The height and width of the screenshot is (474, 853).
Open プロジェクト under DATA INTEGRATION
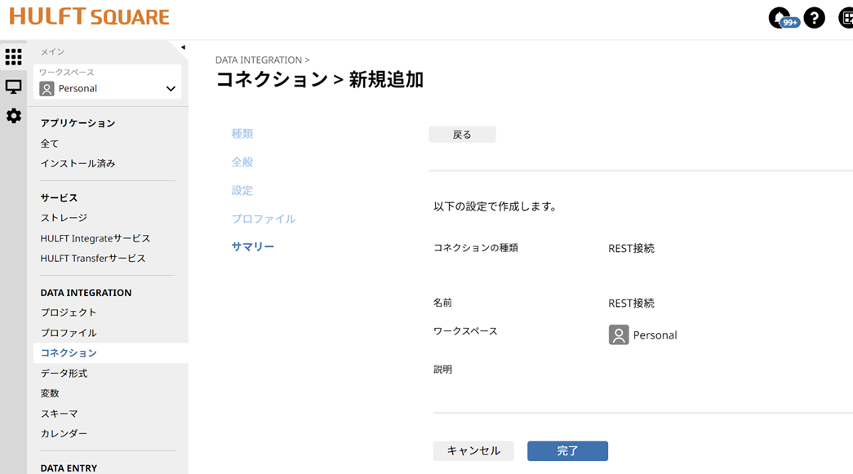click(68, 312)
